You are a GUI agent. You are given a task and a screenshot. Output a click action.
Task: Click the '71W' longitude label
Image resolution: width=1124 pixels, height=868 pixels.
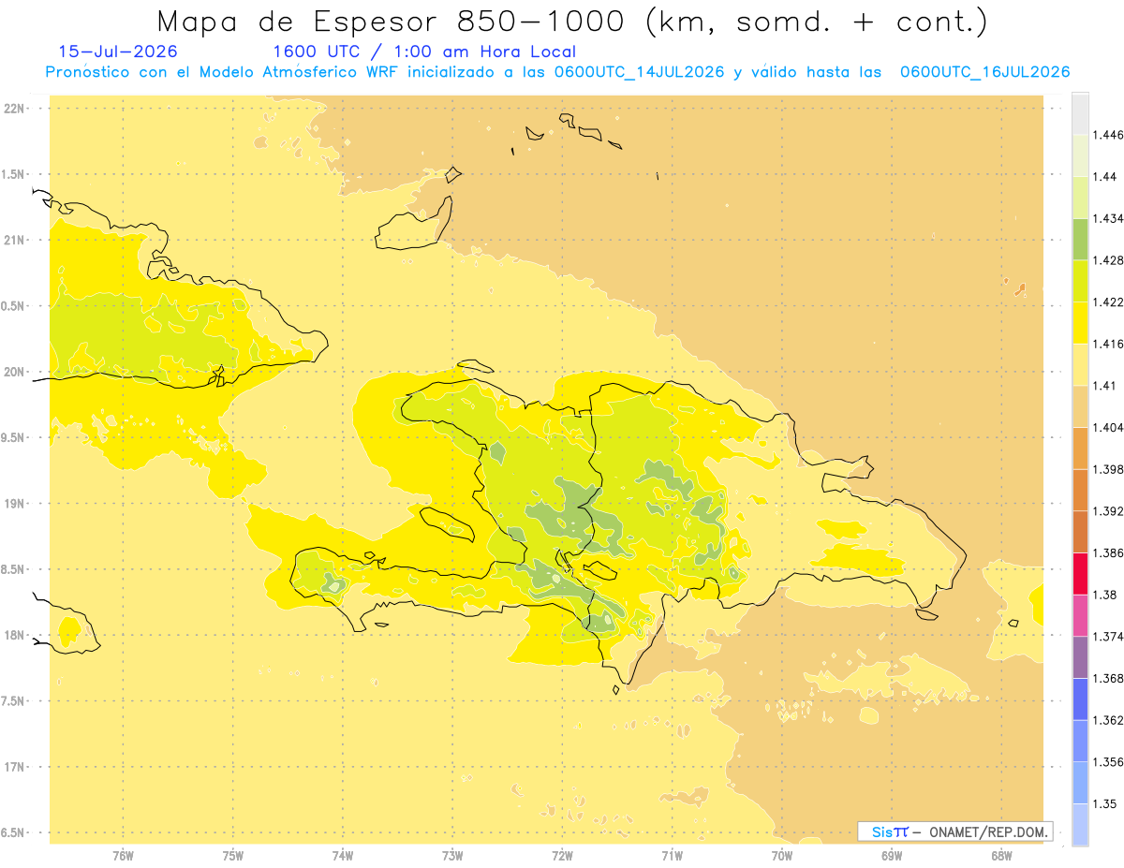pos(672,855)
